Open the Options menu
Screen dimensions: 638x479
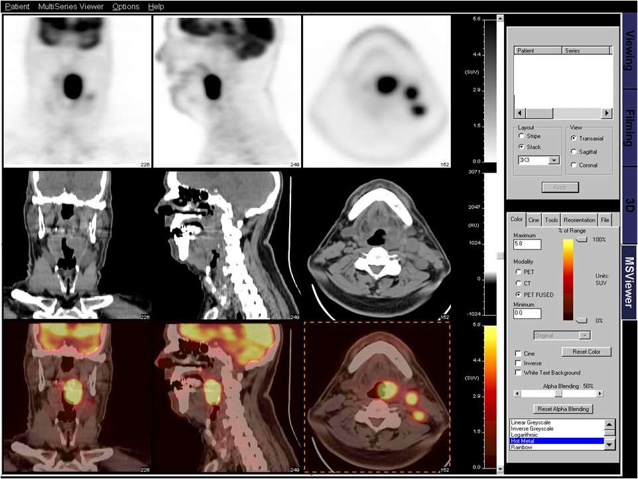click(125, 7)
